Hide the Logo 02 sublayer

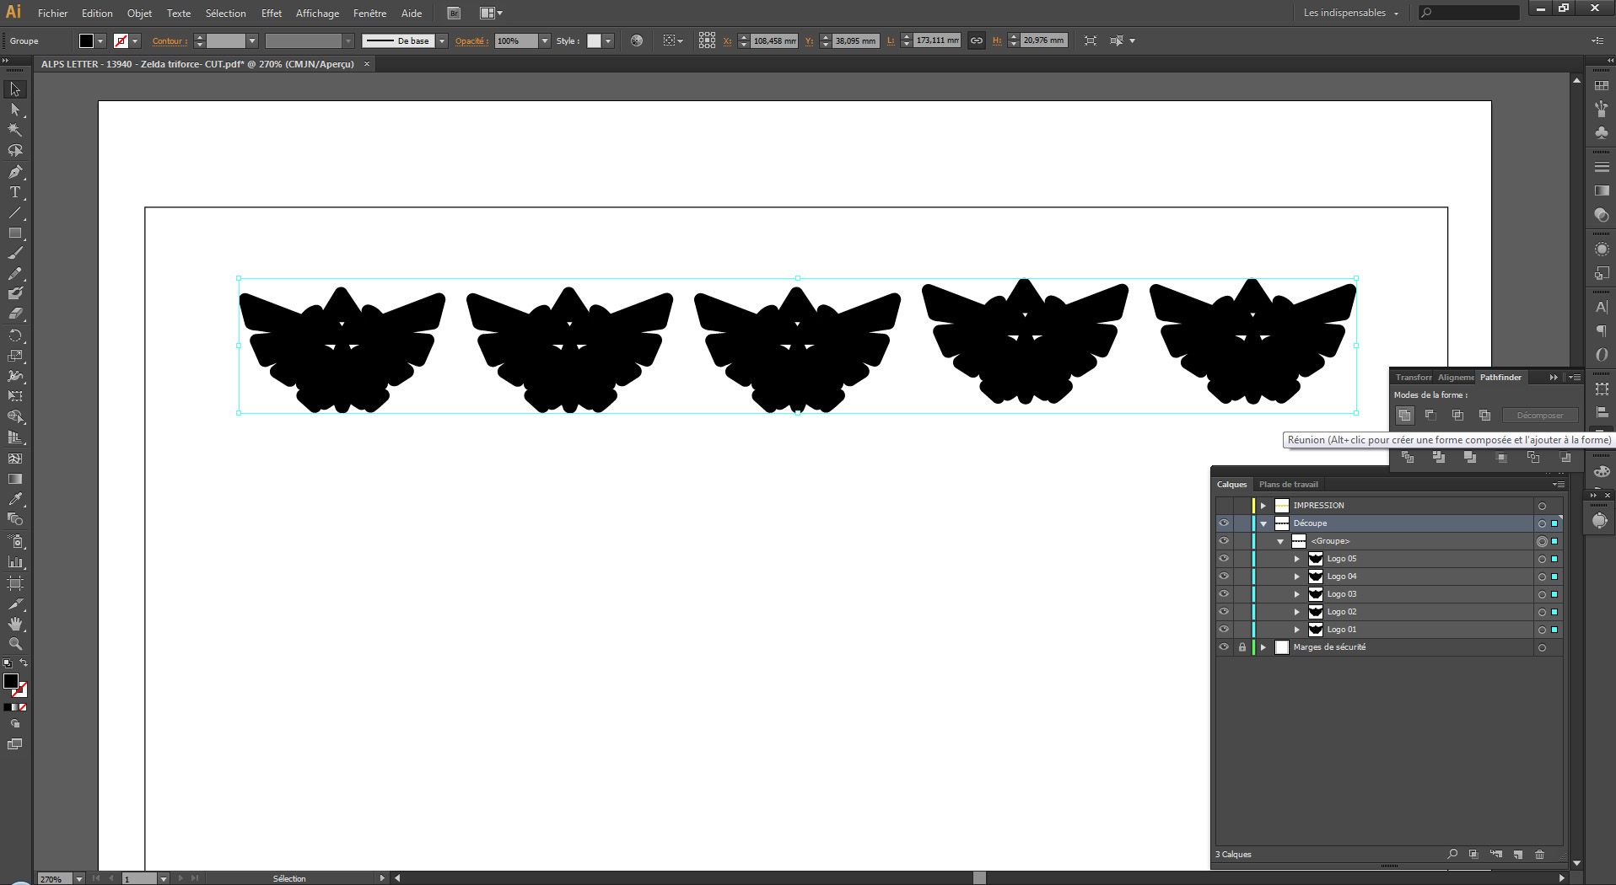pyautogui.click(x=1224, y=612)
